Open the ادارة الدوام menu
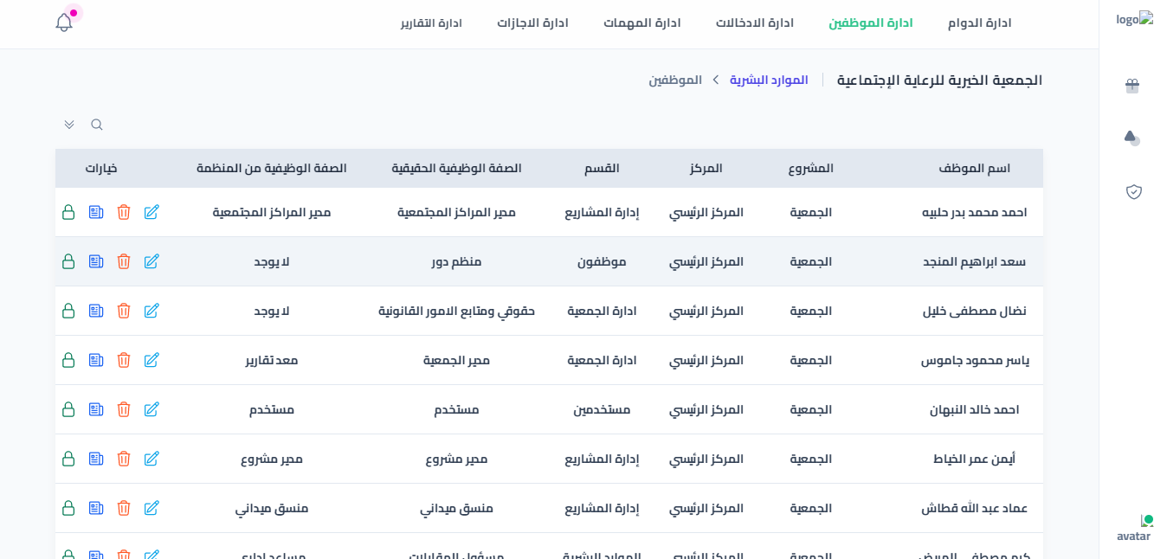The height and width of the screenshot is (559, 1154). pyautogui.click(x=979, y=23)
